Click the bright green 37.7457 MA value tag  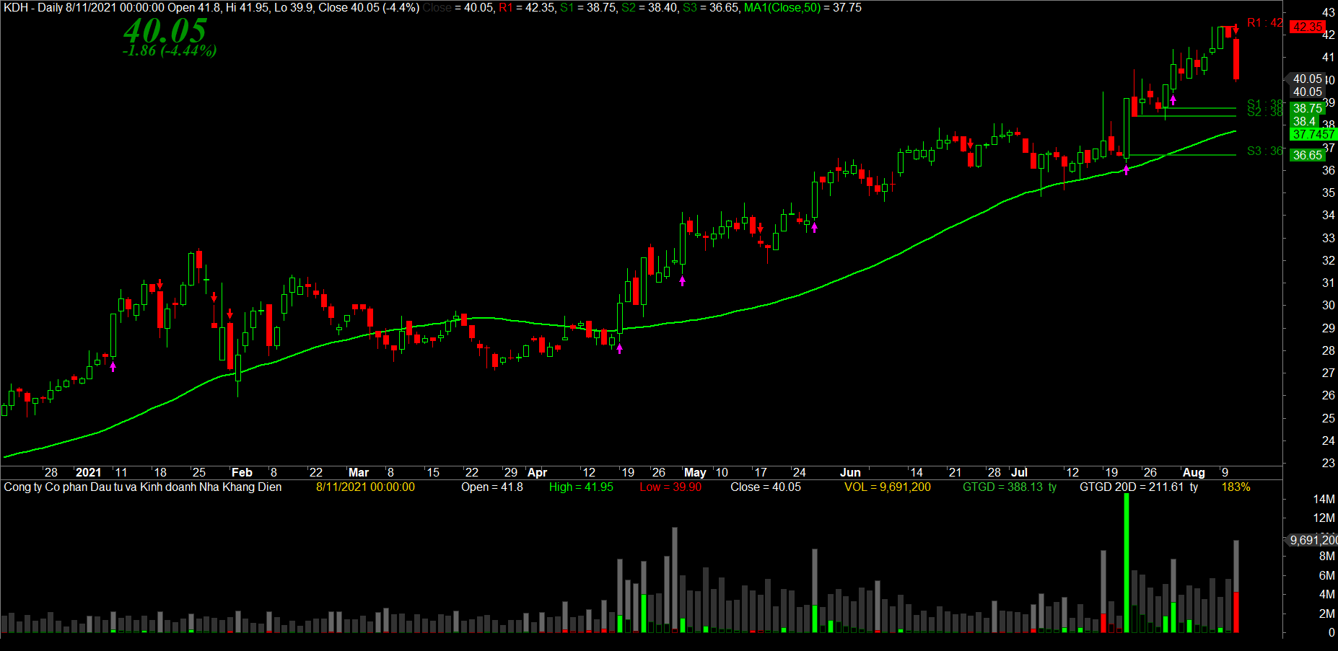pos(1313,134)
